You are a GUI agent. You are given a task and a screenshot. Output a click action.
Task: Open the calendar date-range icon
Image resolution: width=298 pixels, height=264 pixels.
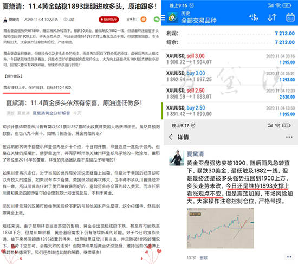pos(290,17)
